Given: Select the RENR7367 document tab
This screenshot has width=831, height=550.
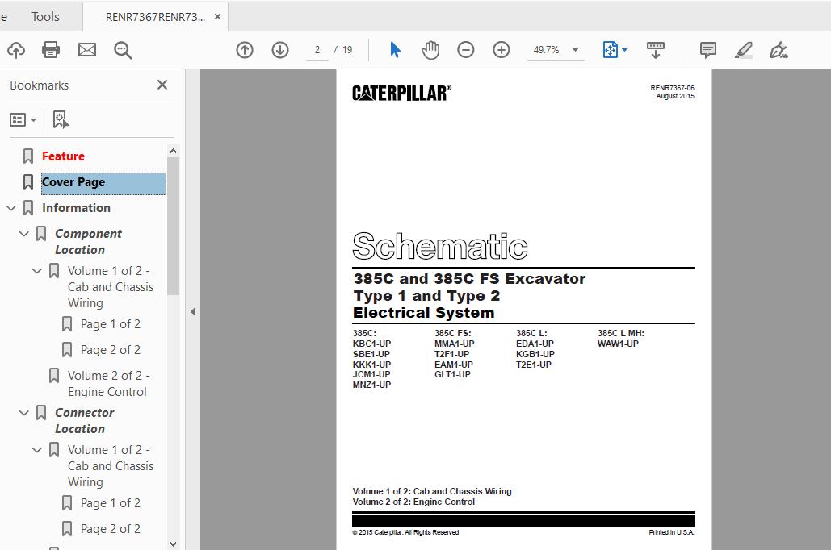Looking at the screenshot, I should pyautogui.click(x=155, y=17).
